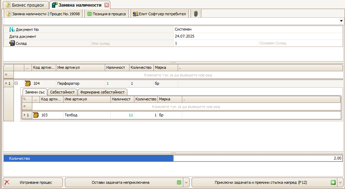Viewport: 345px width, 189px height.
Task: Open dropdown next to Остави задачата неприключена
Action: click(186, 182)
